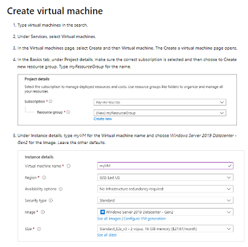
Task: Click the info icon beside Region
Action: 44,177
